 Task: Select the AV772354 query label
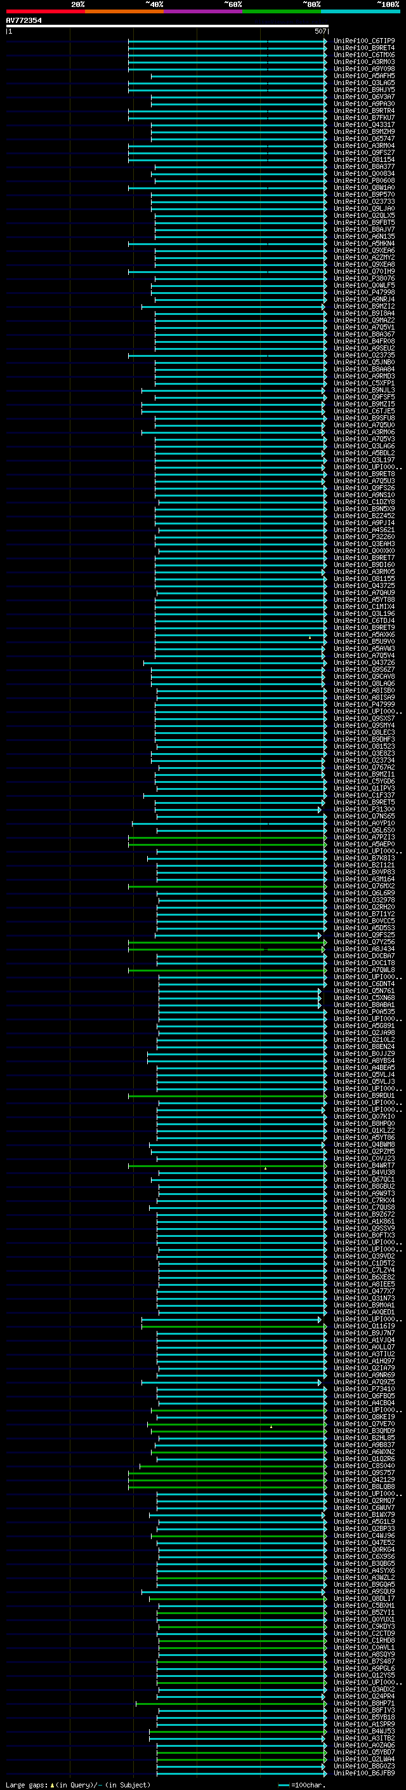point(23,20)
